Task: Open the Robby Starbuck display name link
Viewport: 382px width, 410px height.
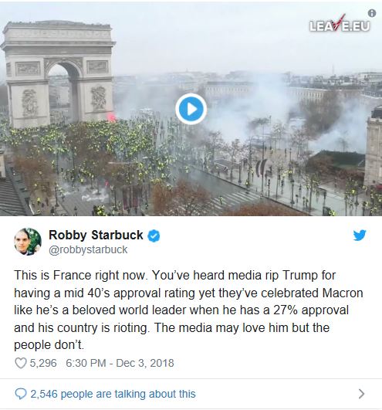Action: [96, 235]
